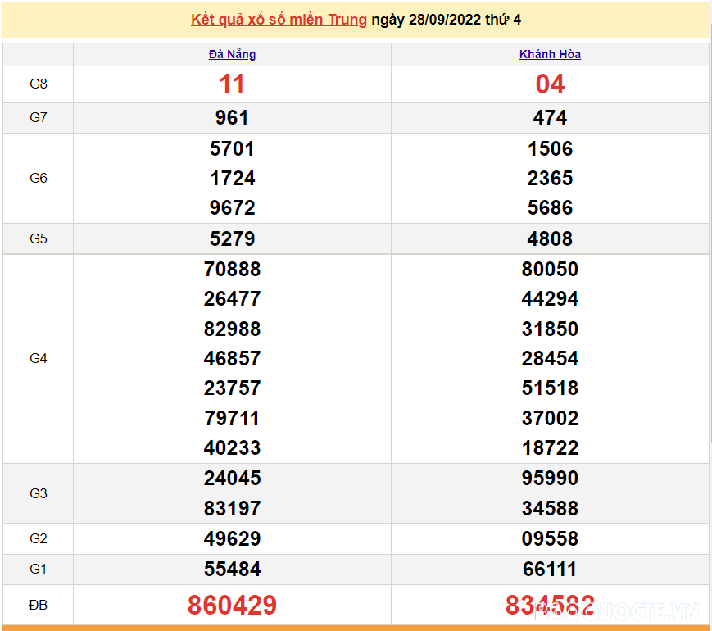Click the G8 row label
Screen dimensions: 712x631
click(39, 84)
